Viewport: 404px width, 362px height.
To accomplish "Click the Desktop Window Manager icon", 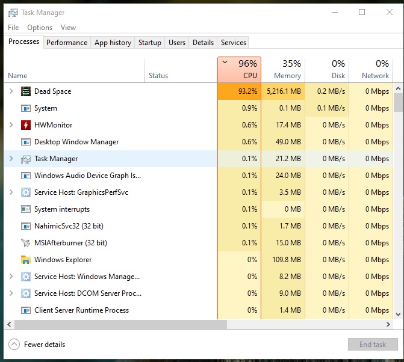I will coord(26,142).
